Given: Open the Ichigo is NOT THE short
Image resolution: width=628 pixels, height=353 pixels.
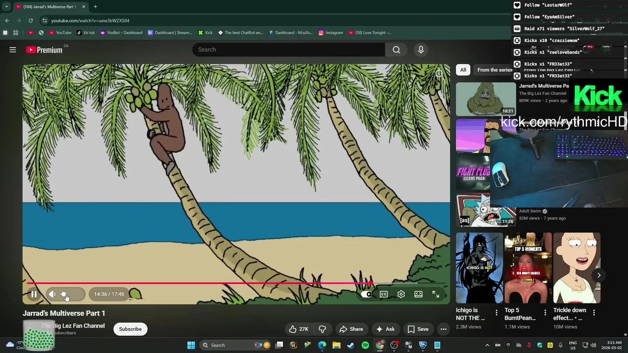Looking at the screenshot, I should pyautogui.click(x=479, y=268).
